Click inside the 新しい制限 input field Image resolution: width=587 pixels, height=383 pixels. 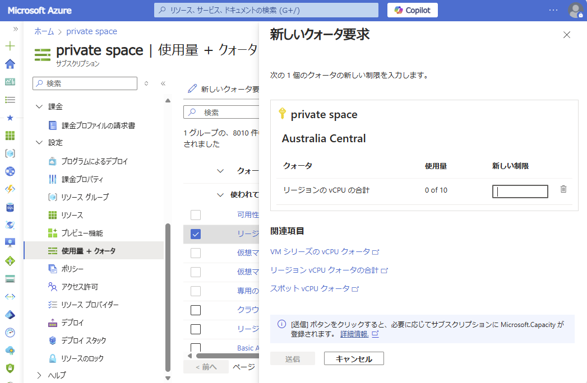520,191
